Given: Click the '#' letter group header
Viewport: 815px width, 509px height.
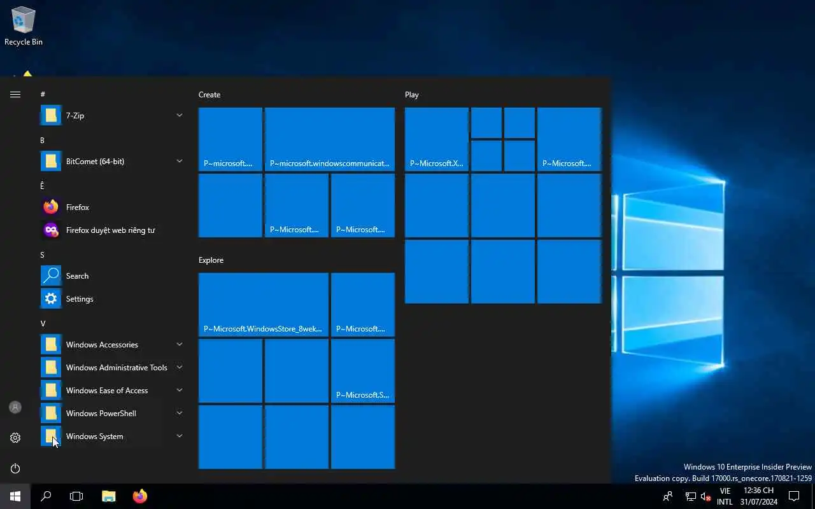Looking at the screenshot, I should point(43,94).
